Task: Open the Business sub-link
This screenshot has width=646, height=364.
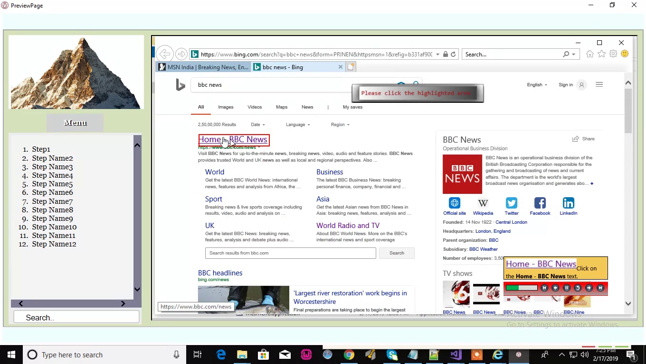Action: tap(330, 172)
